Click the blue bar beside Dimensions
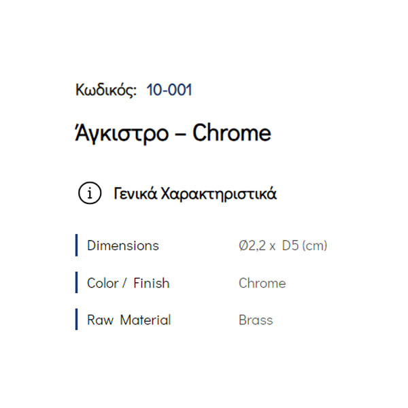Viewport: 408px width, 408px height. click(77, 245)
